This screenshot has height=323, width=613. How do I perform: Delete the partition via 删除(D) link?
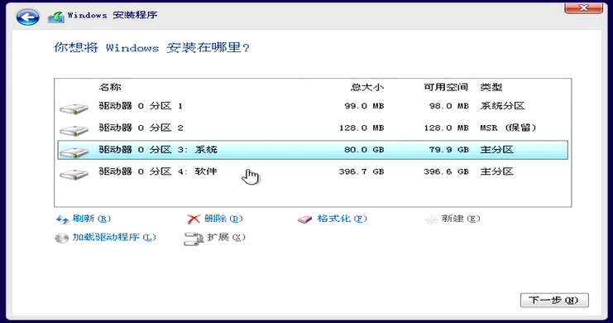click(x=223, y=219)
